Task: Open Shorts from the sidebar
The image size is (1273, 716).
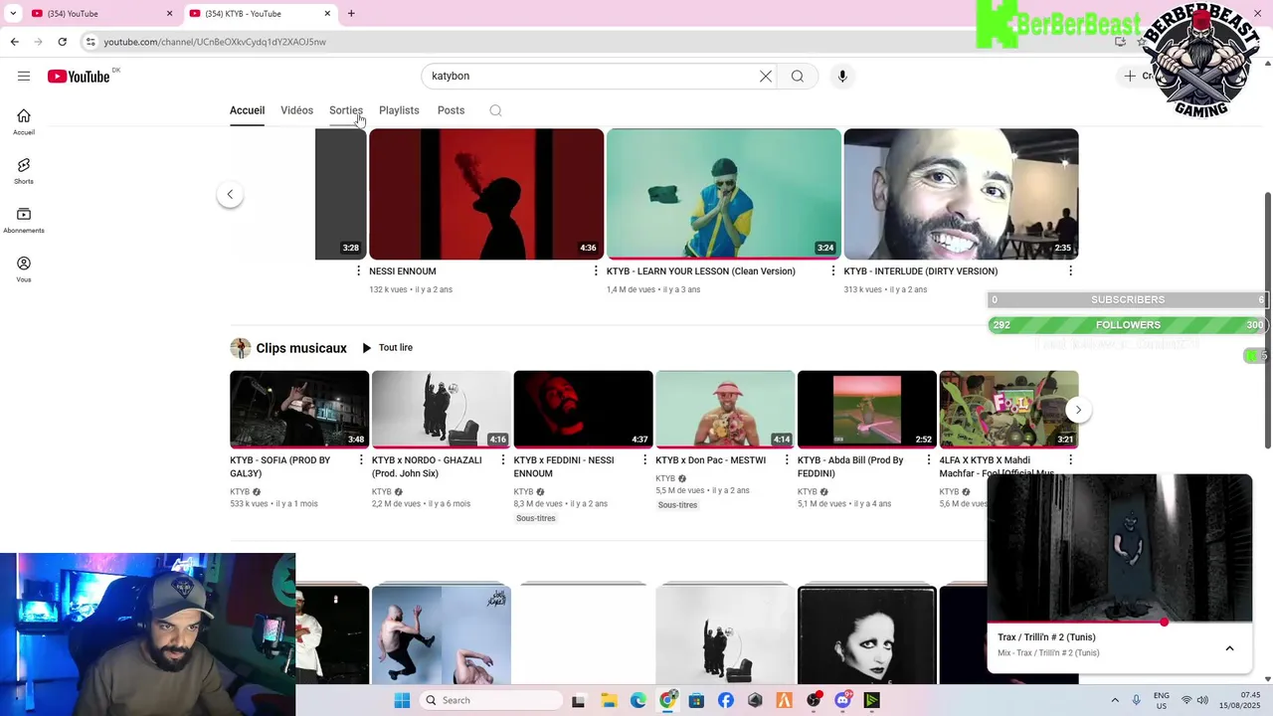Action: pos(24,171)
